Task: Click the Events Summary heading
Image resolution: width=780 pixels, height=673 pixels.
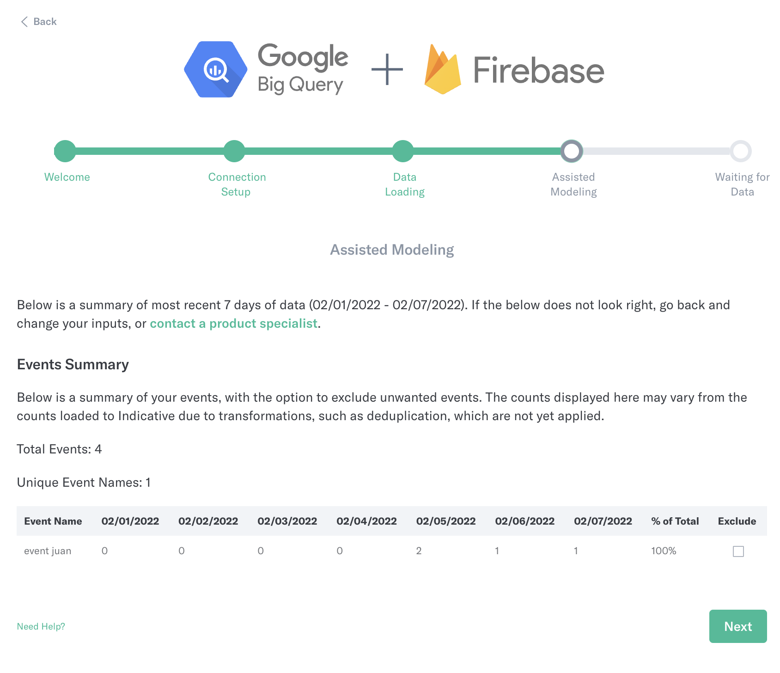Action: click(73, 364)
